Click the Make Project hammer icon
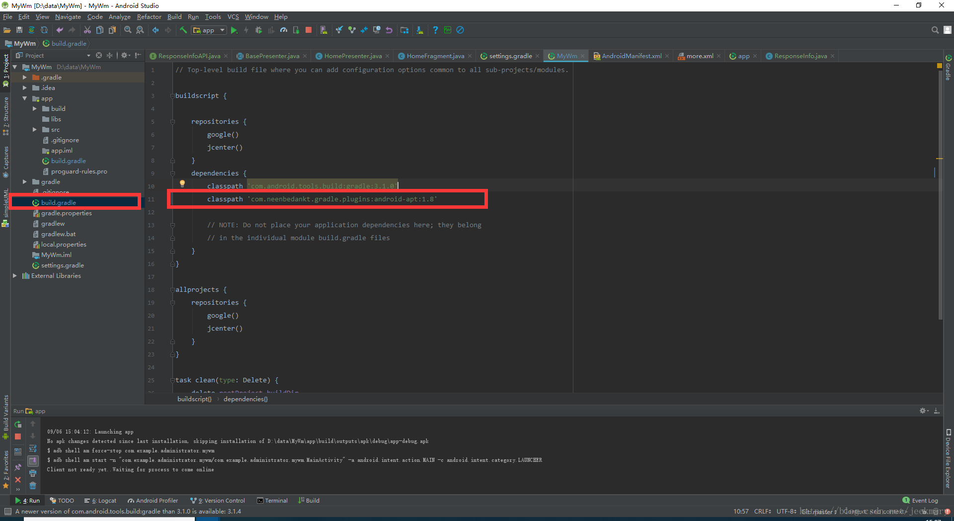Viewport: 954px width, 521px height. coord(183,30)
